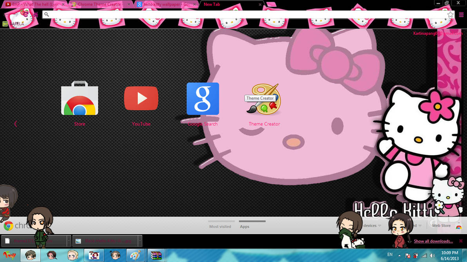Open the network signal tray icon

click(424, 255)
